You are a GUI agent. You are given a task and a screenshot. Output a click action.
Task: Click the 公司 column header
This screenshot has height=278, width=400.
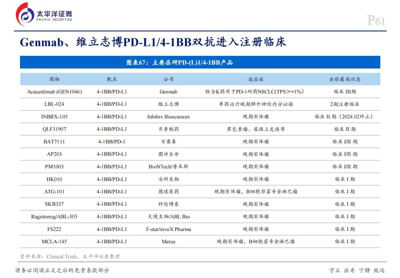169,79
